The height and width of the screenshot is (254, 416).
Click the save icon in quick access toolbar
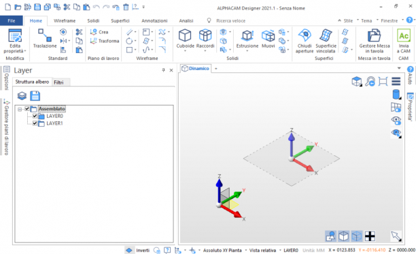tap(37, 7)
